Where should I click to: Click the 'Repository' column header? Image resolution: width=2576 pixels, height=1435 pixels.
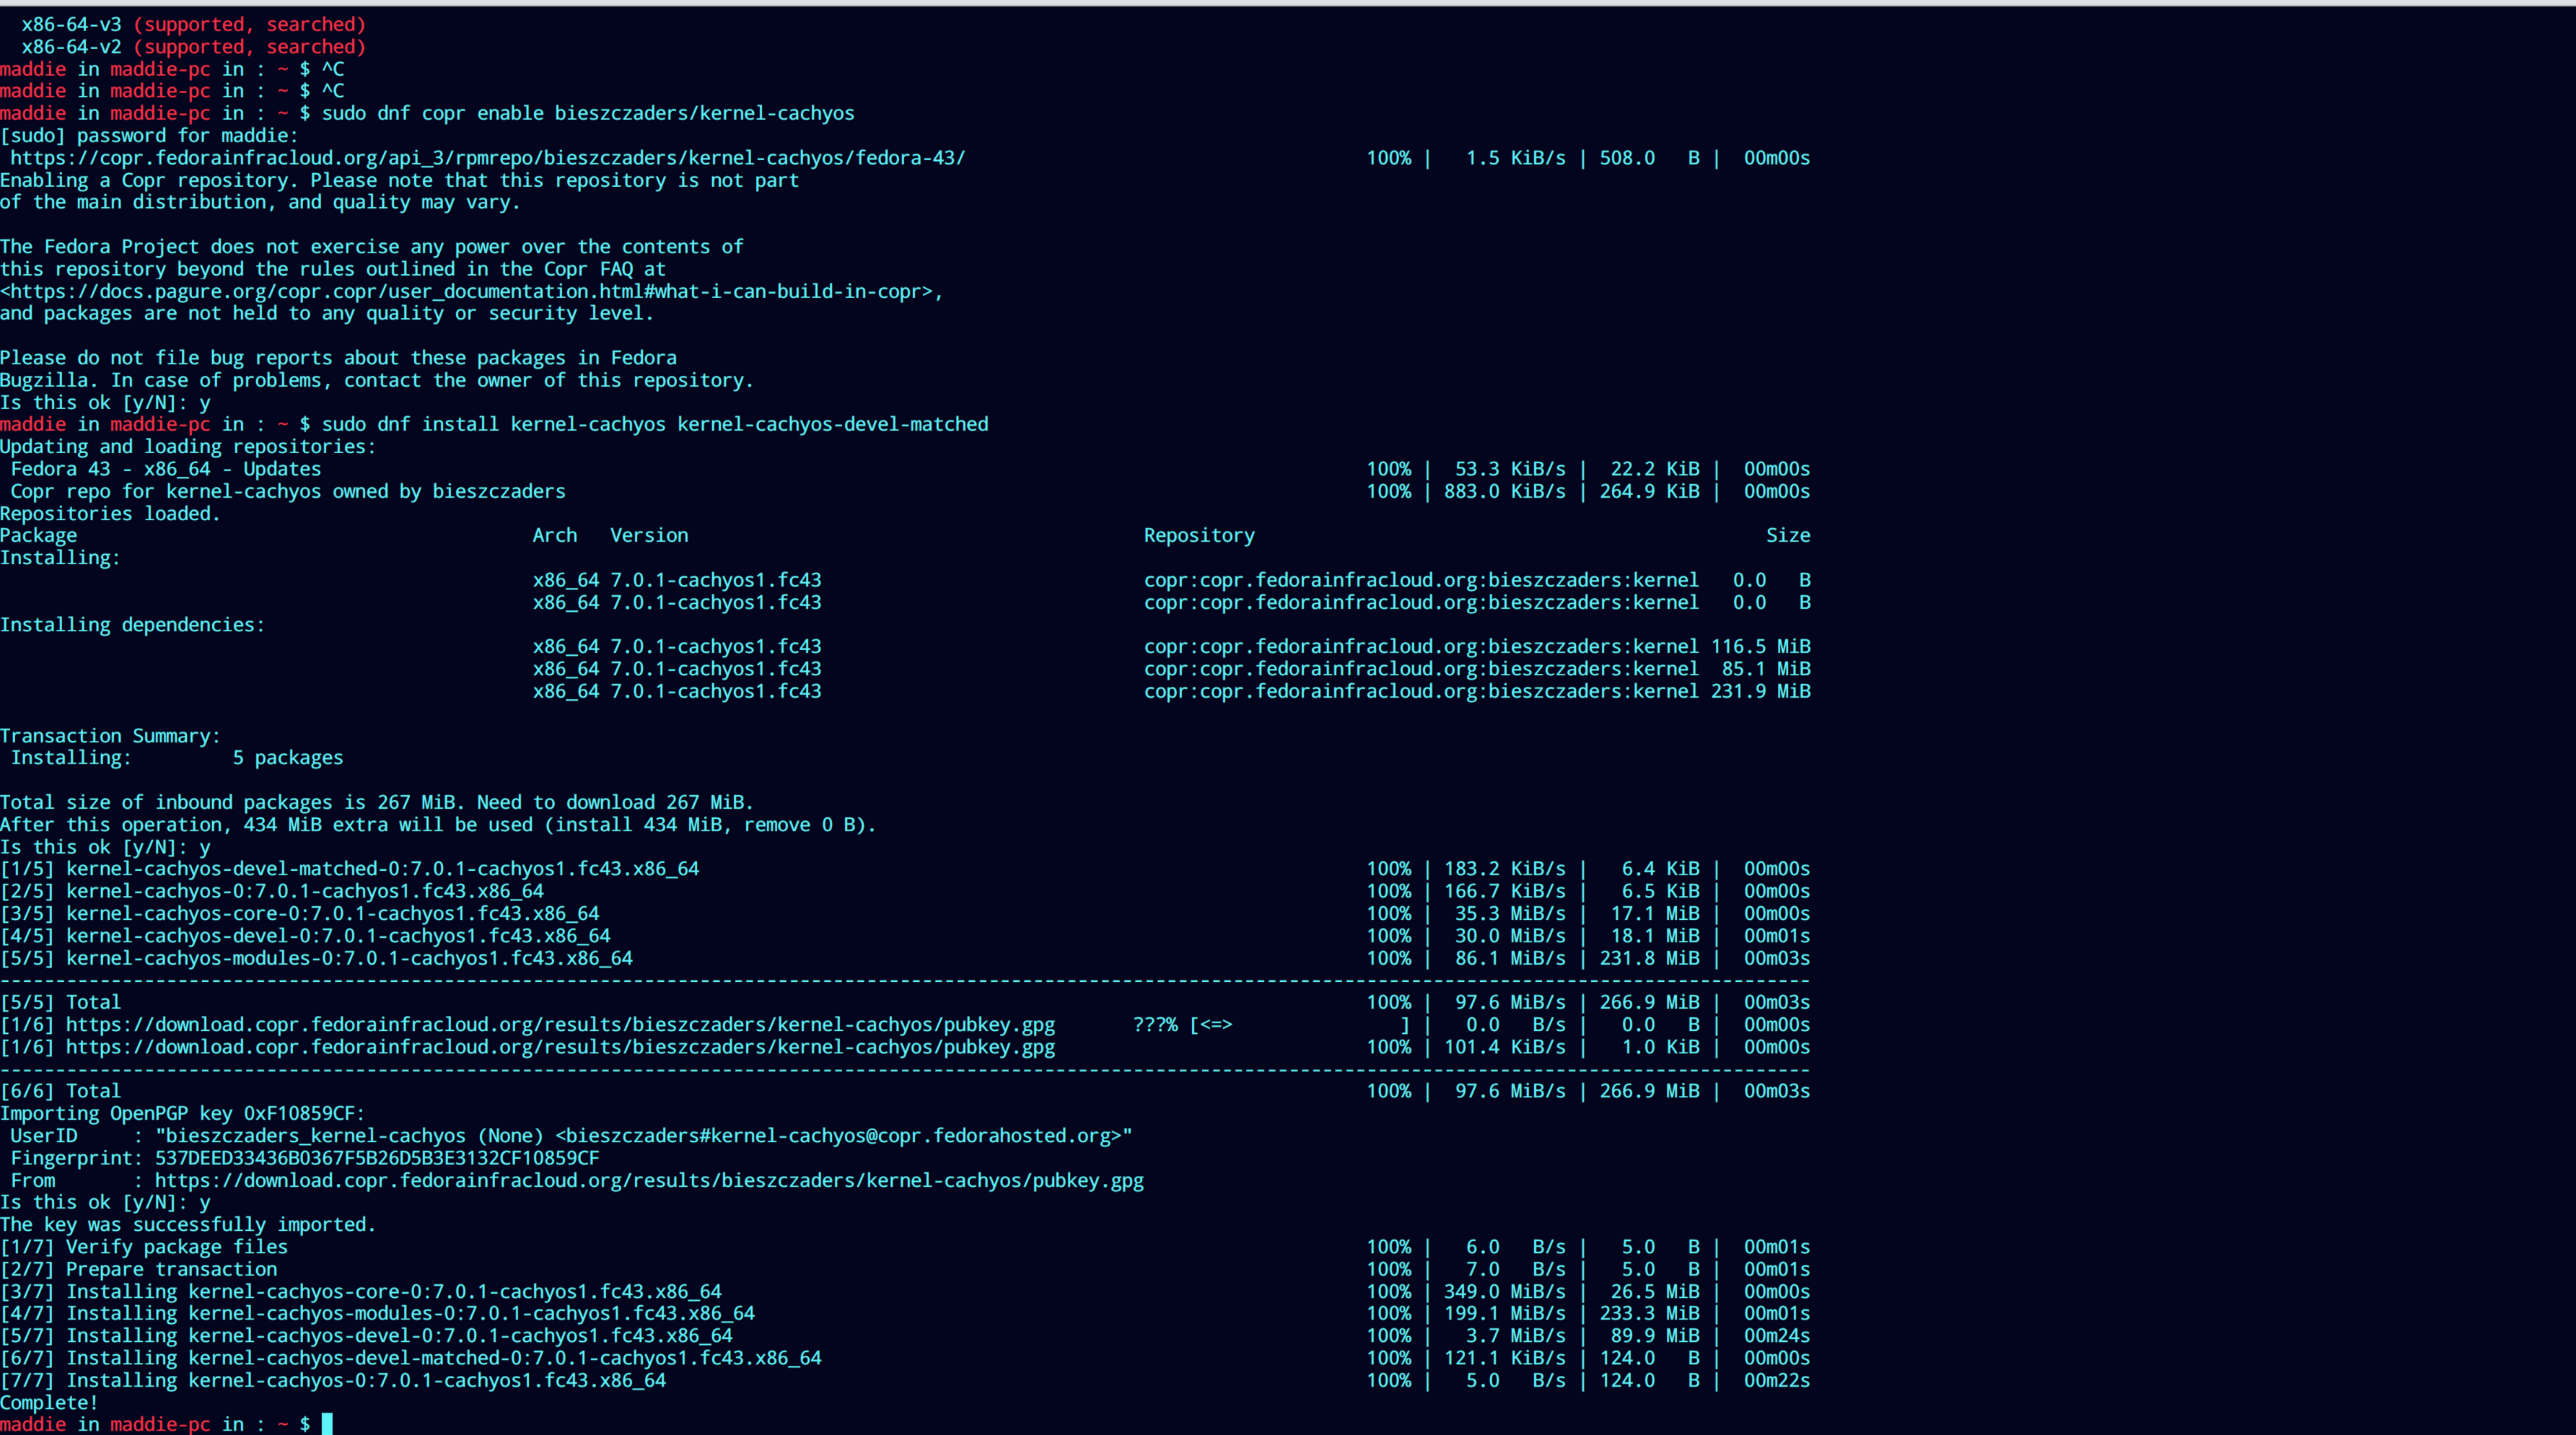[1199, 535]
